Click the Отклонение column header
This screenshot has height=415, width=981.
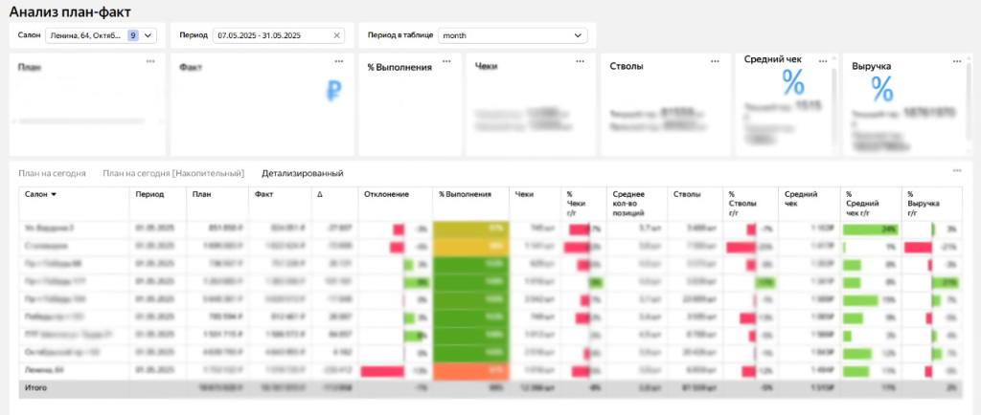tap(388, 194)
